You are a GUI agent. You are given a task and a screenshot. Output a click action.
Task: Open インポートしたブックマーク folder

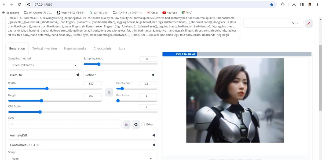(127, 13)
